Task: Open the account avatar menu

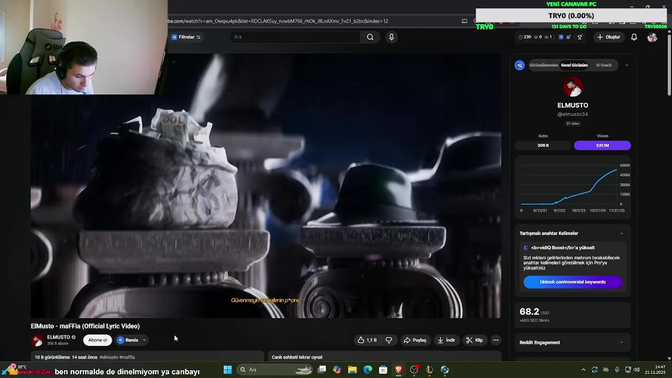Action: point(652,37)
